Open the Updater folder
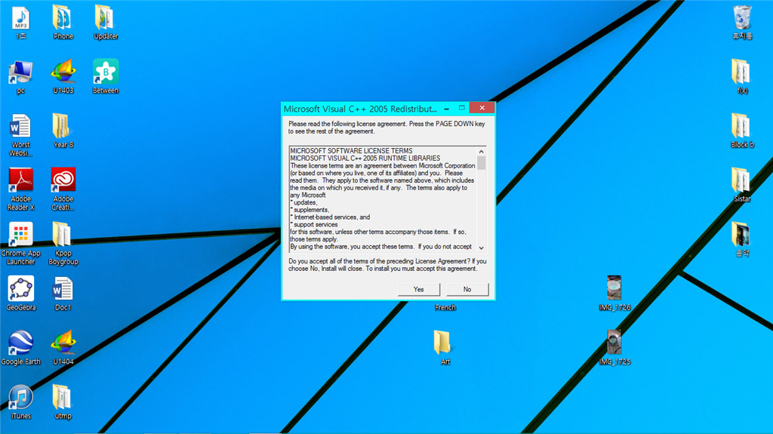 (104, 18)
